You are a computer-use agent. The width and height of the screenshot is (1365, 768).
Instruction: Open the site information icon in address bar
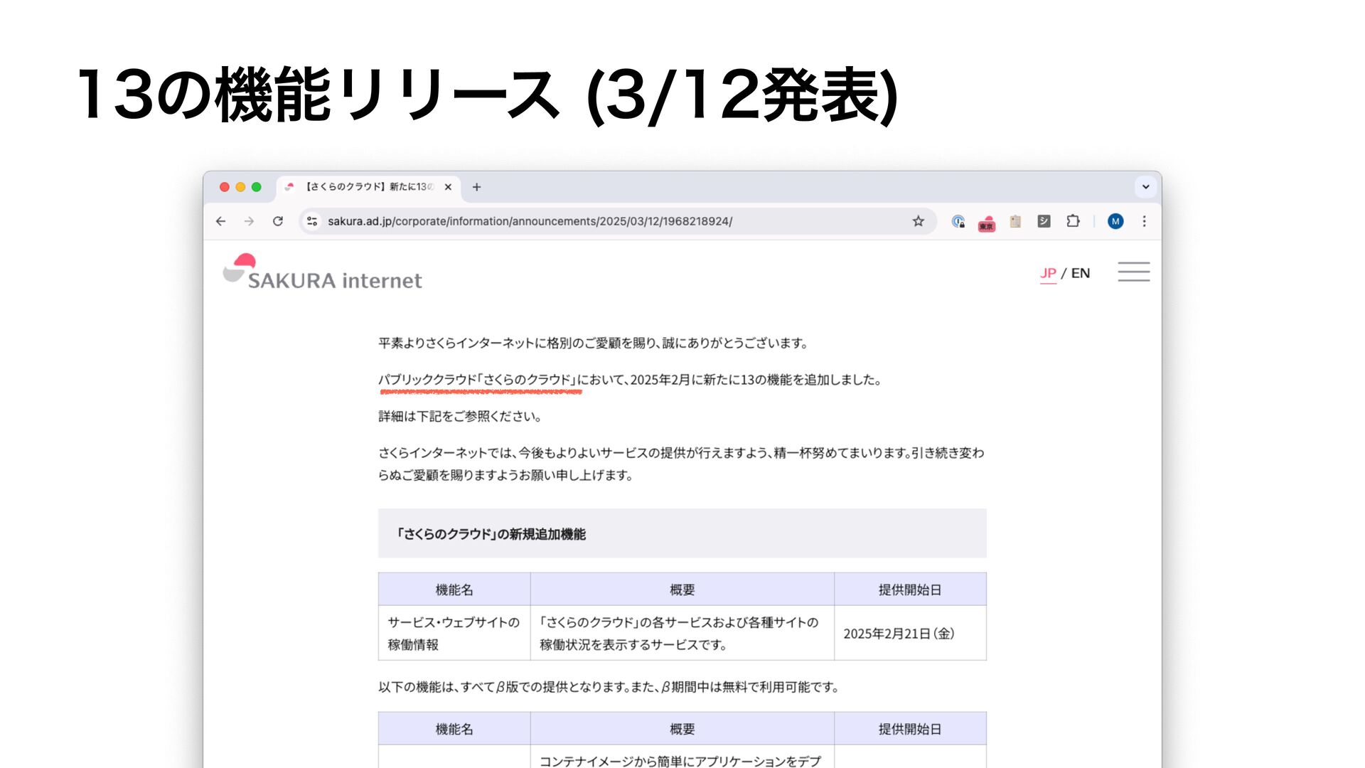(312, 221)
